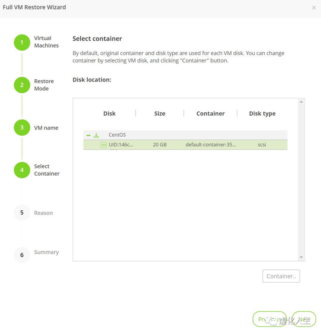Click step 5 Reason circle
Viewport: 321px width, 335px height.
(x=22, y=213)
